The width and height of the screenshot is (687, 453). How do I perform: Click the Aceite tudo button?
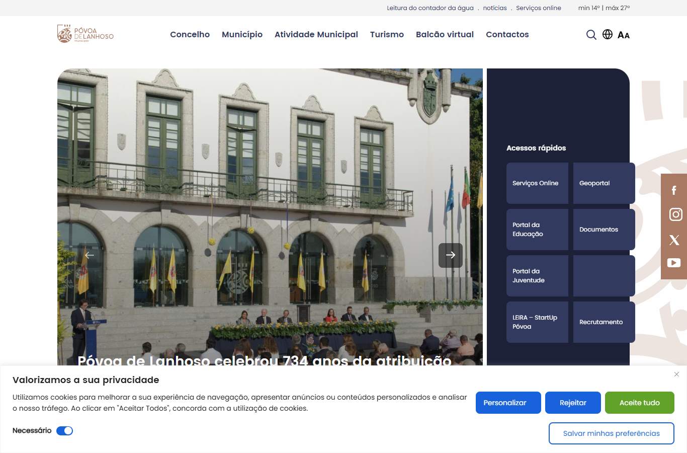tap(640, 403)
